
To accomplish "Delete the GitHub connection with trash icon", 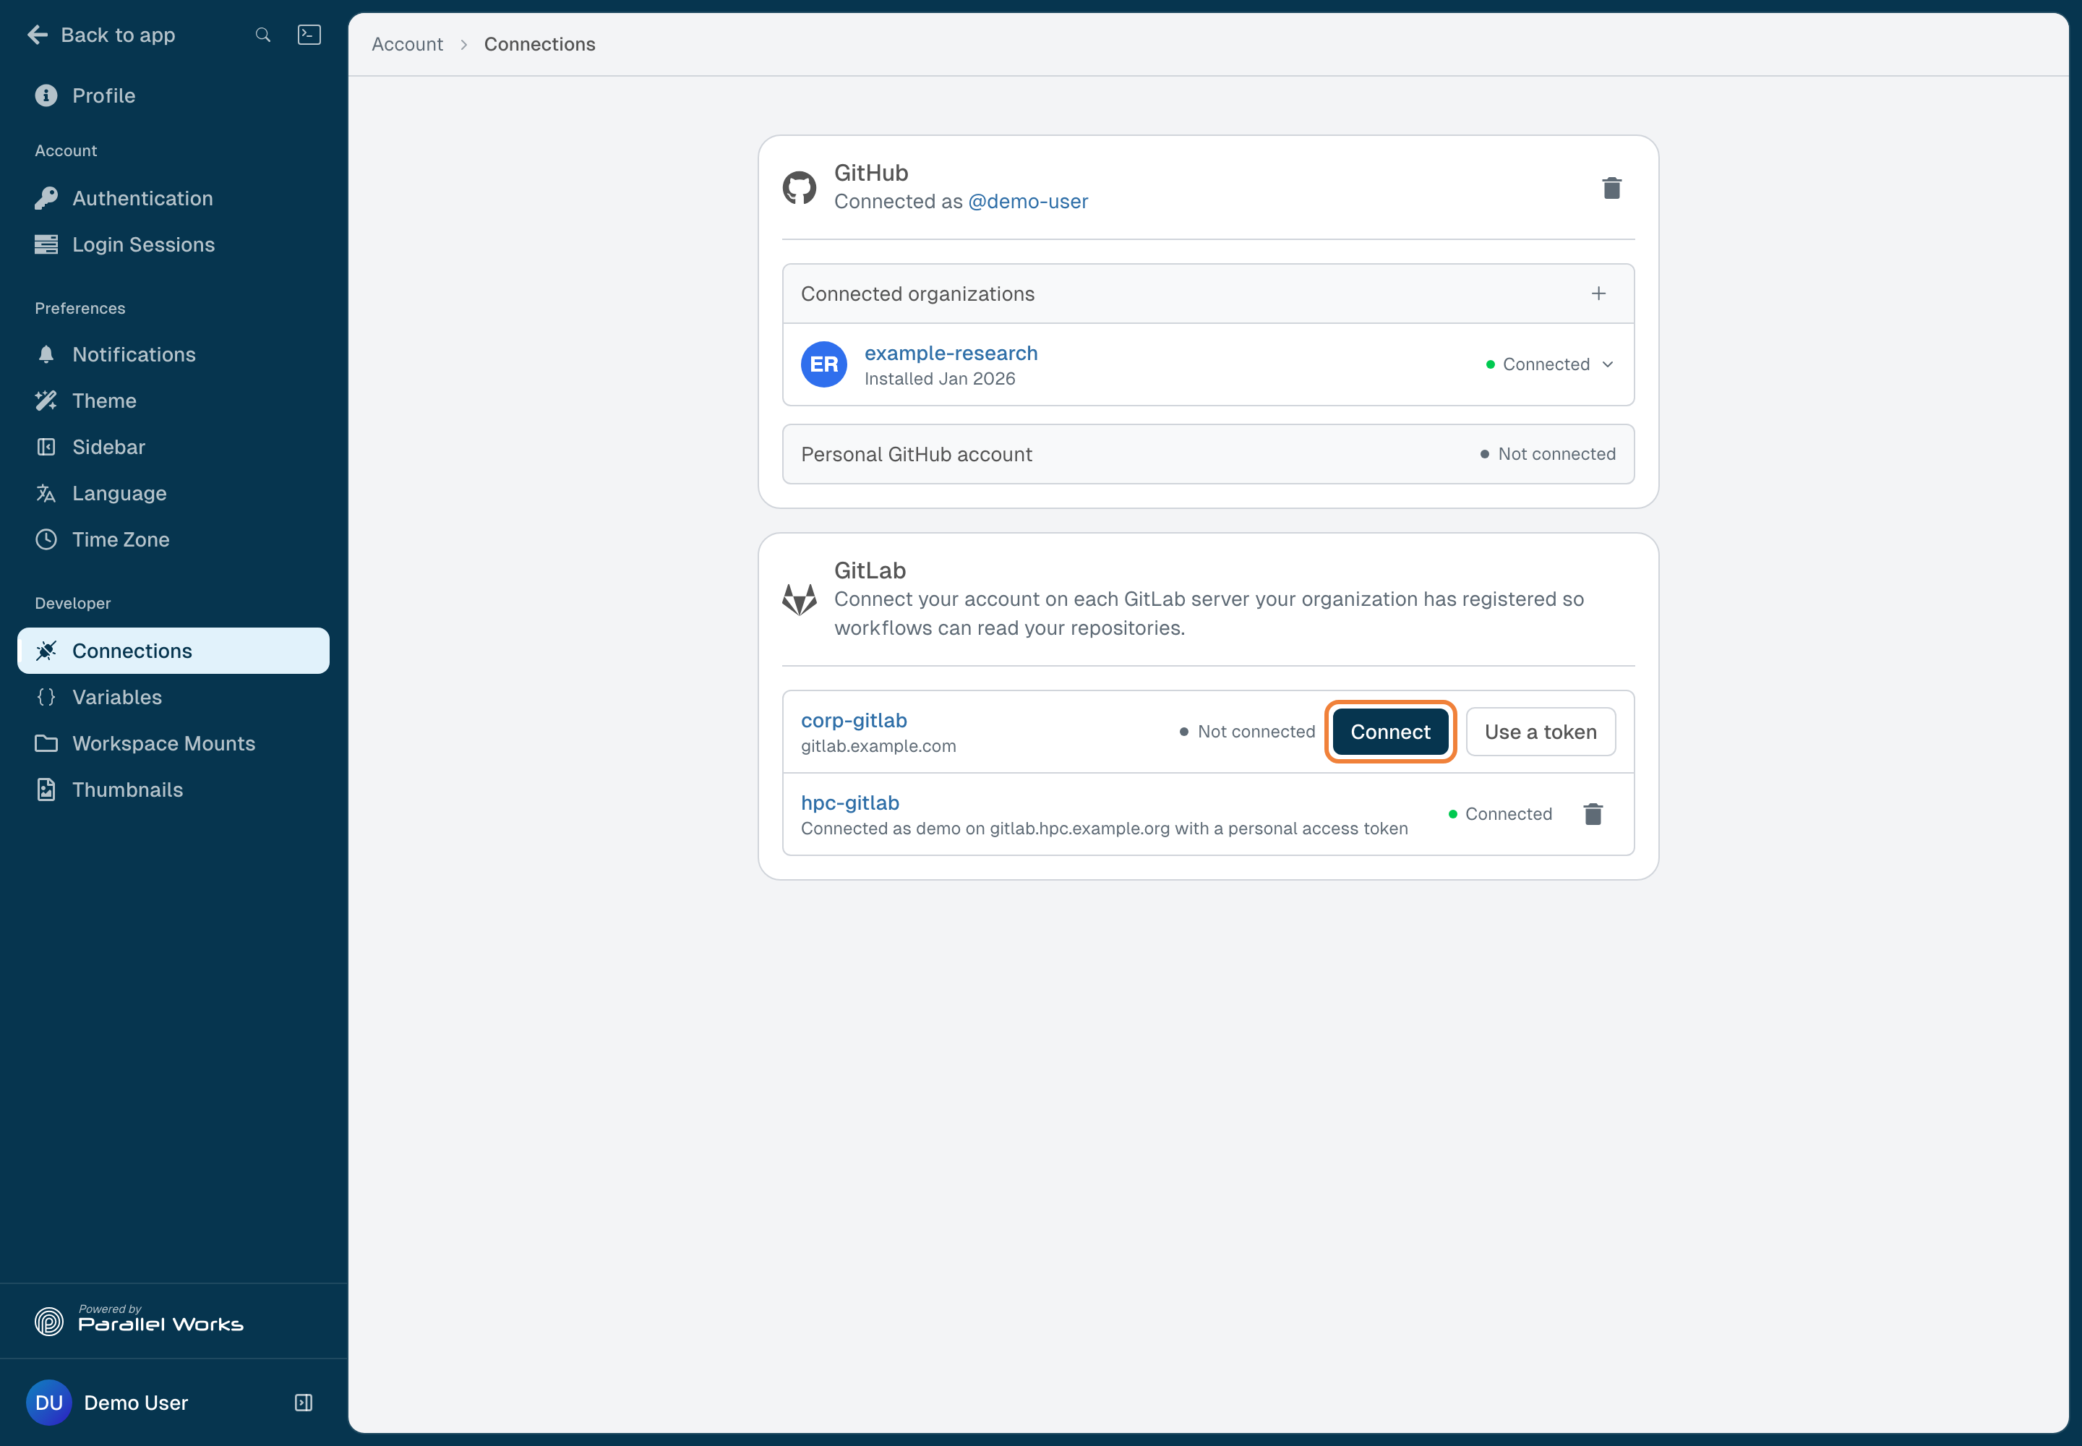I will click(1612, 187).
